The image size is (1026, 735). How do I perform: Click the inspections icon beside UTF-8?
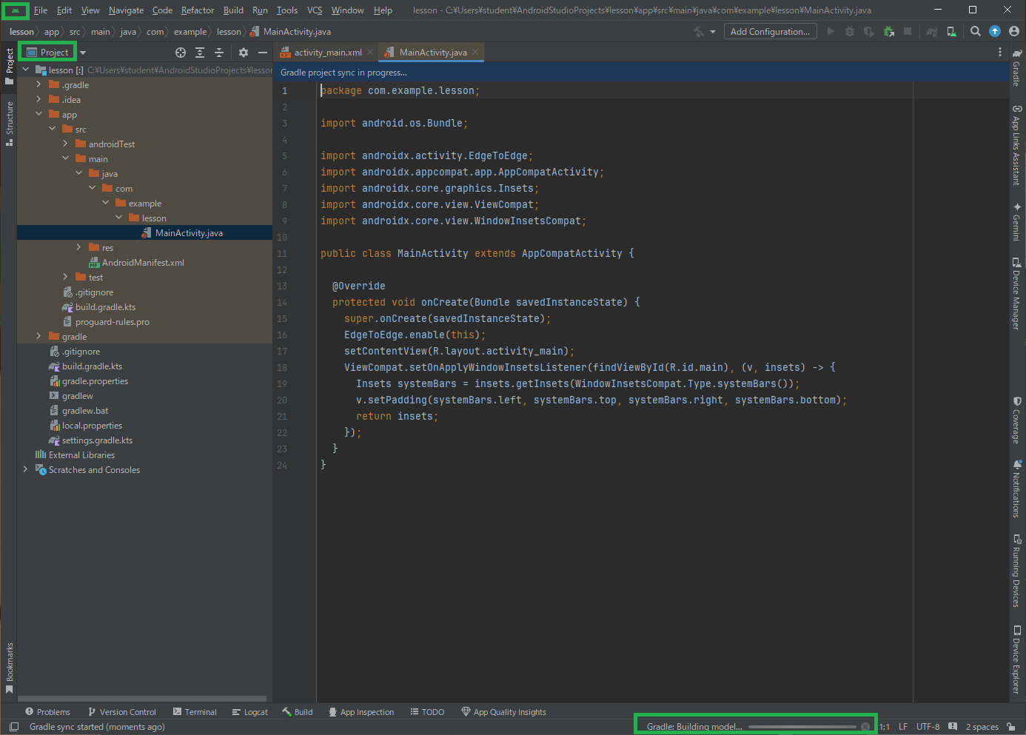(953, 727)
